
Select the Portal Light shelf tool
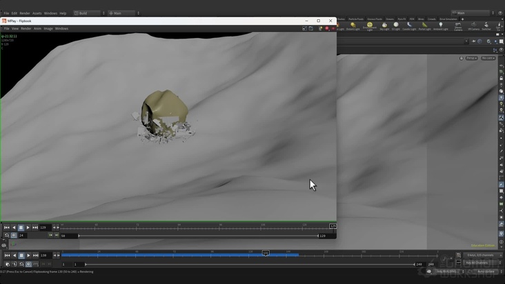click(424, 26)
